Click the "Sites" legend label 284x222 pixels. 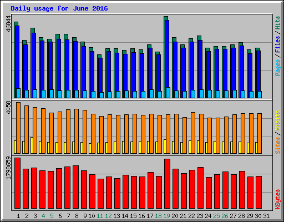277,145
